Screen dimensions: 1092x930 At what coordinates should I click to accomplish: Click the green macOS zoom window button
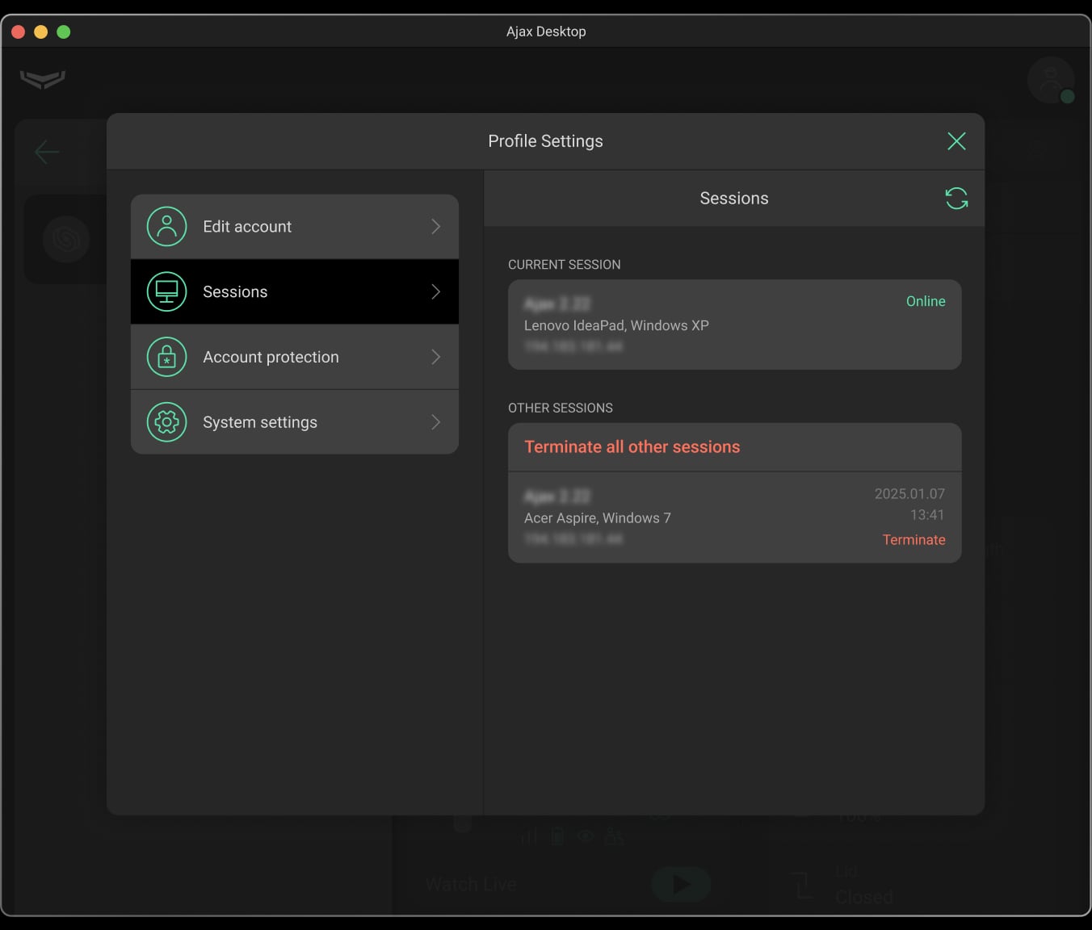coord(64,31)
